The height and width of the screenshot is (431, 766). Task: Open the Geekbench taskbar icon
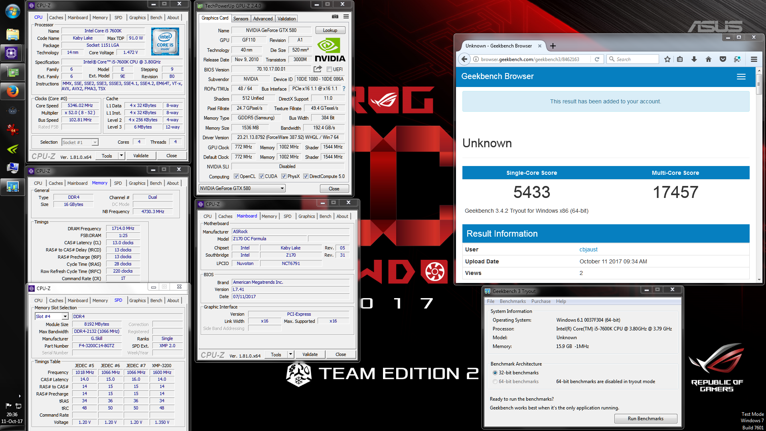[12, 186]
